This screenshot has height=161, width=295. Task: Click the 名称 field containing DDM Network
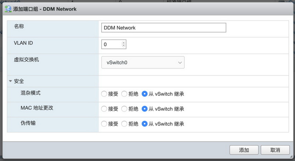(x=163, y=28)
